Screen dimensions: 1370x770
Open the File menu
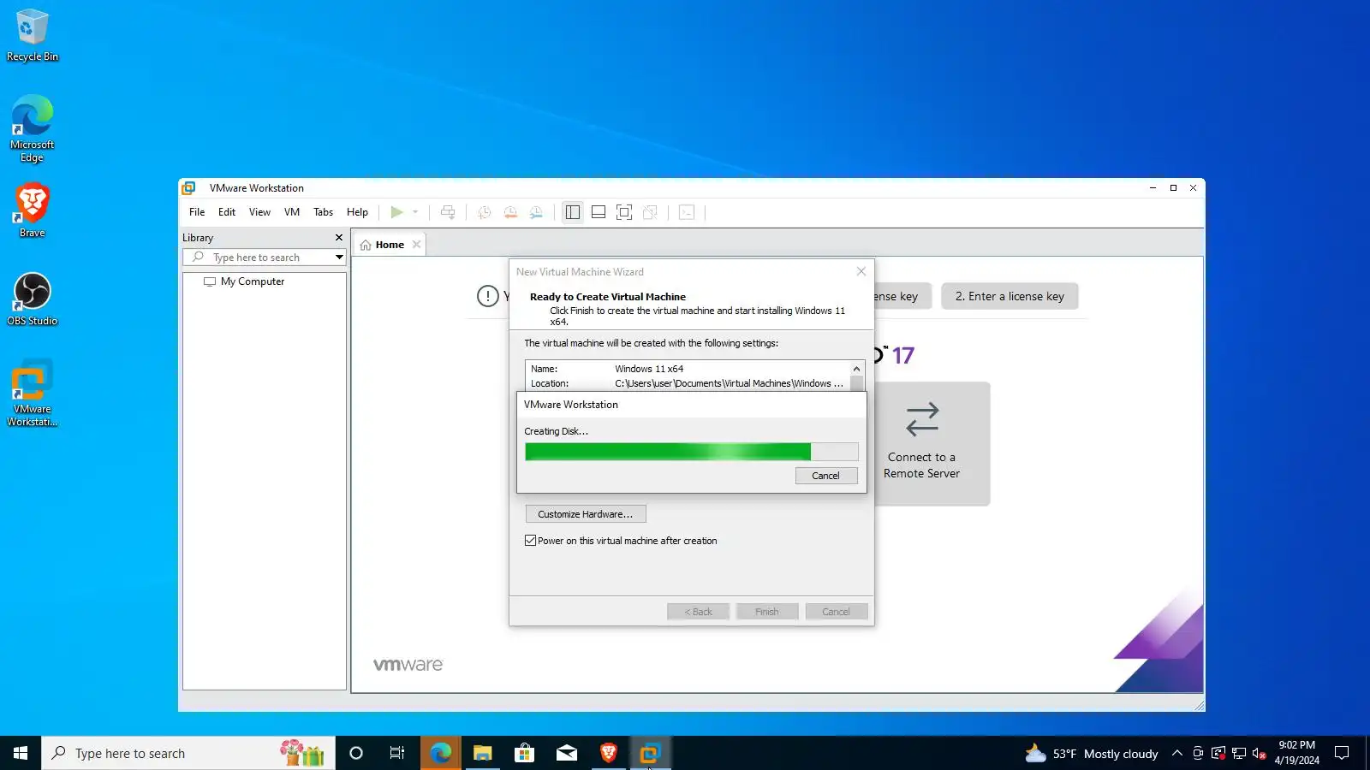[x=197, y=212]
